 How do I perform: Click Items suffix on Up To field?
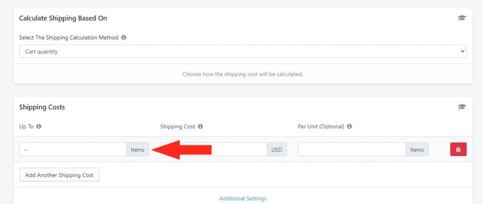tap(138, 149)
